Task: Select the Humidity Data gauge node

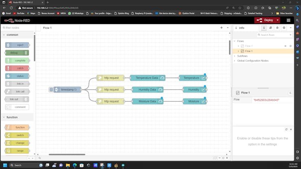Action: coord(147,89)
